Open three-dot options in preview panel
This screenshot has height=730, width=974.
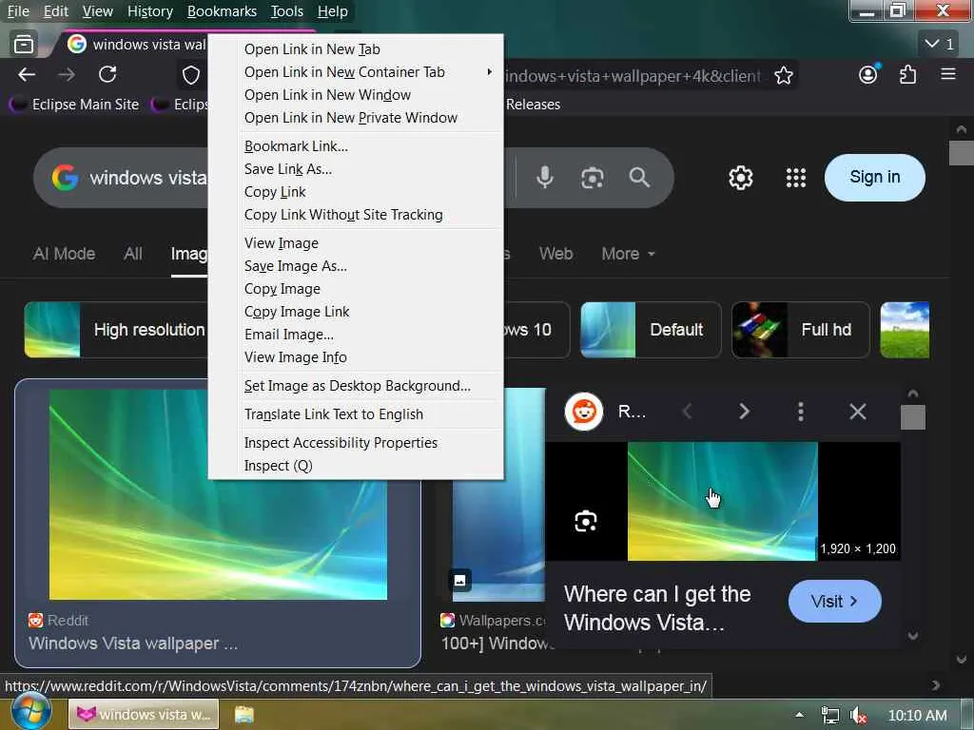(x=801, y=411)
